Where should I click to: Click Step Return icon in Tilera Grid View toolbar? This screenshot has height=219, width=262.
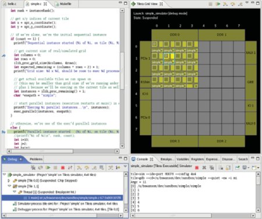(x=240, y=4)
